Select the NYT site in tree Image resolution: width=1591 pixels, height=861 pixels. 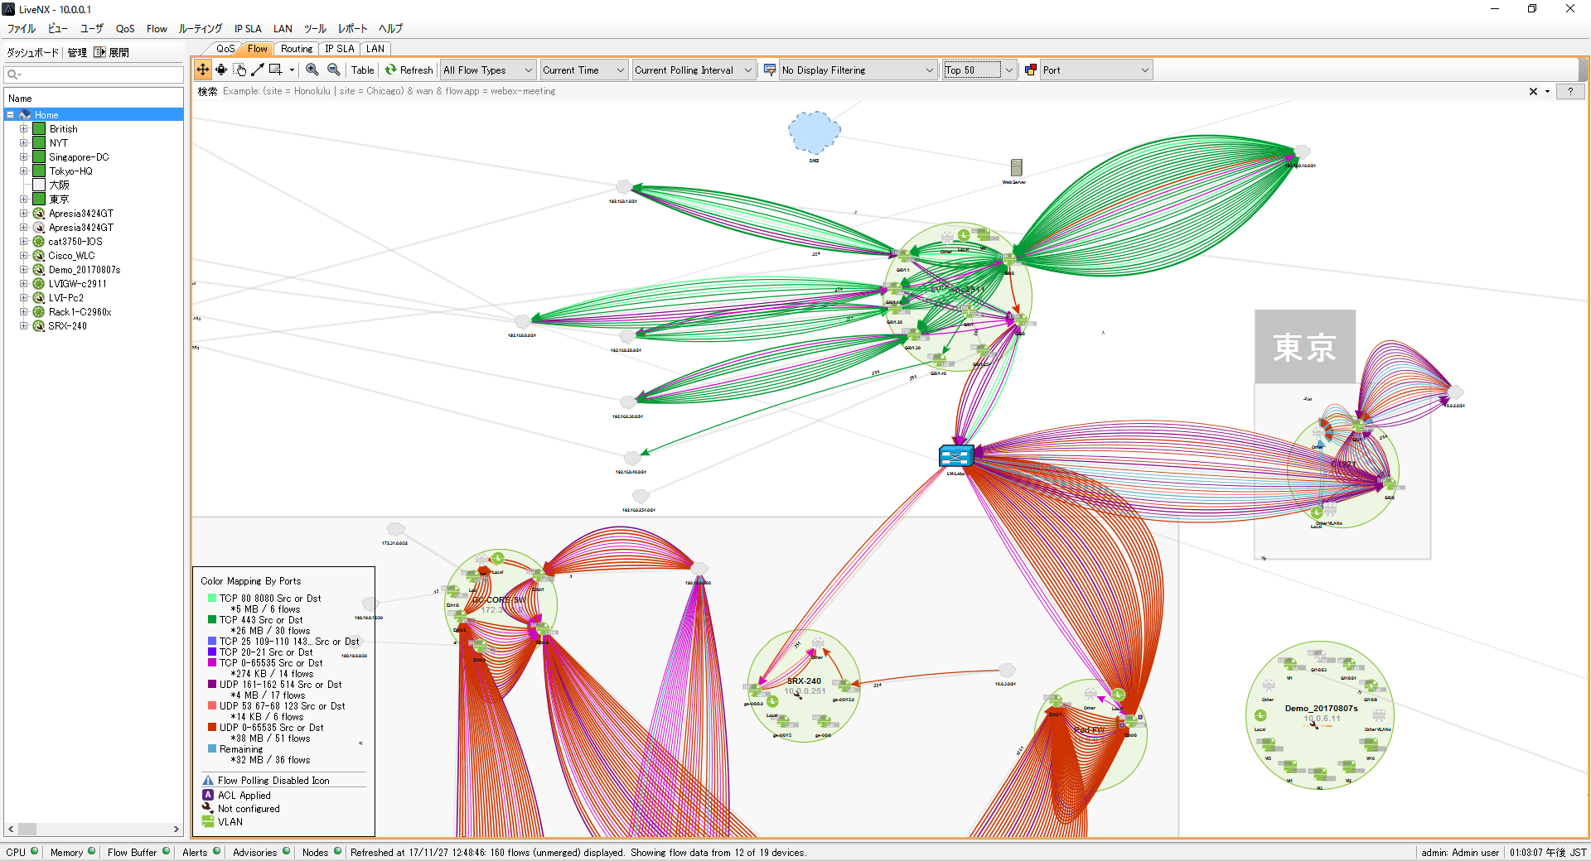click(58, 143)
